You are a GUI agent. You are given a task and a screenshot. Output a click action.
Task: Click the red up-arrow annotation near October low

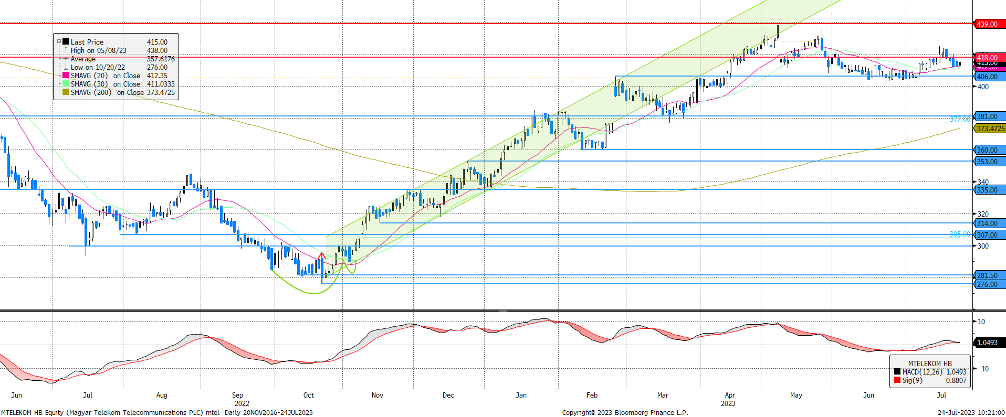point(321,268)
